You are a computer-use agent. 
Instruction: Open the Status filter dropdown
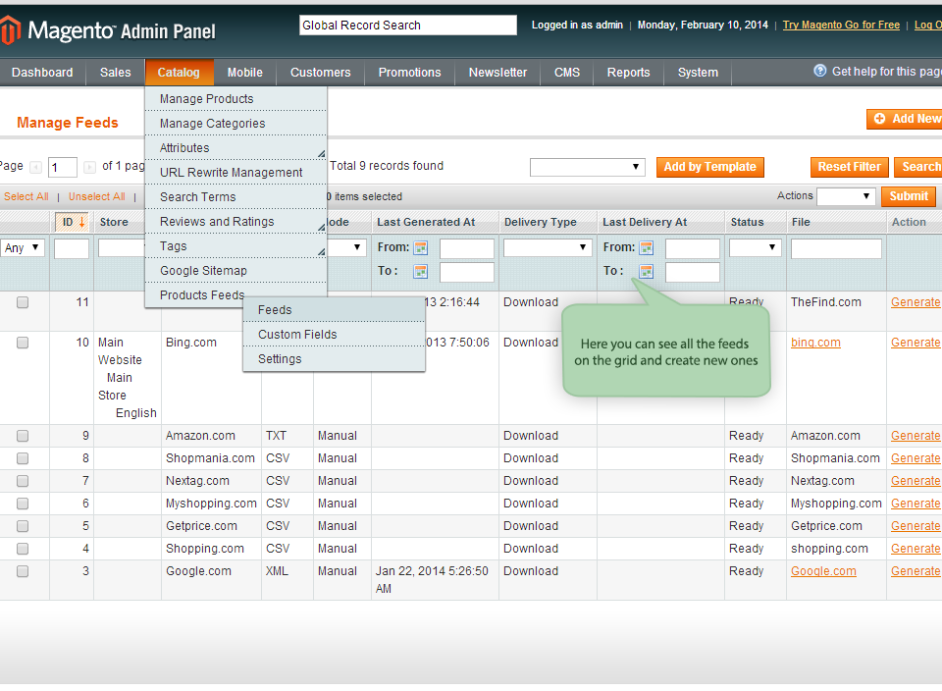[755, 247]
